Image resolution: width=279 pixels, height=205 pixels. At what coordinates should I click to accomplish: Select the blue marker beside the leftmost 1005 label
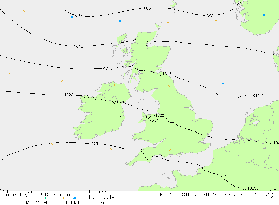(x=72, y=17)
